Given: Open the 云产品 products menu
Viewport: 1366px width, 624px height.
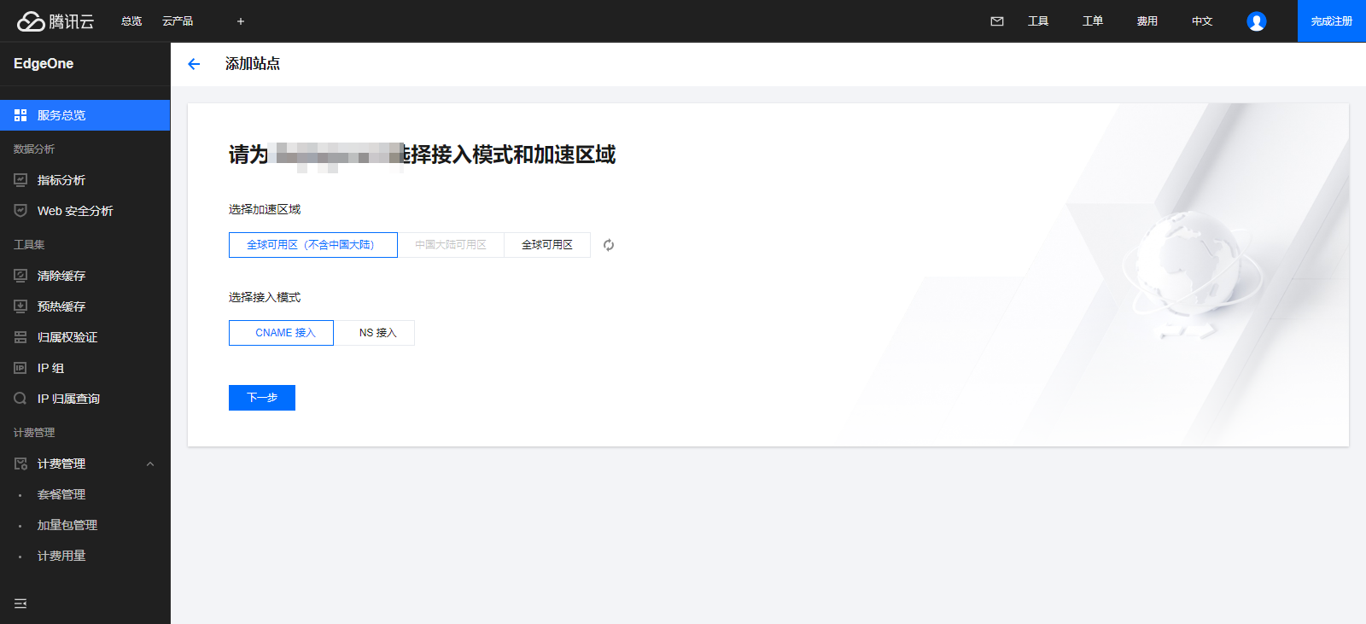Looking at the screenshot, I should [x=178, y=21].
